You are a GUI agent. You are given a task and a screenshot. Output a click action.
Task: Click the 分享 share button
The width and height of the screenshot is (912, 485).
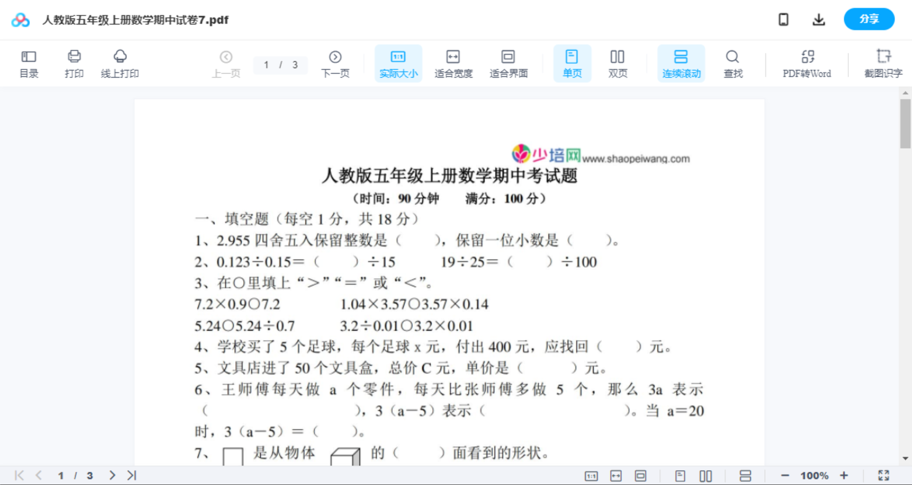click(x=869, y=19)
